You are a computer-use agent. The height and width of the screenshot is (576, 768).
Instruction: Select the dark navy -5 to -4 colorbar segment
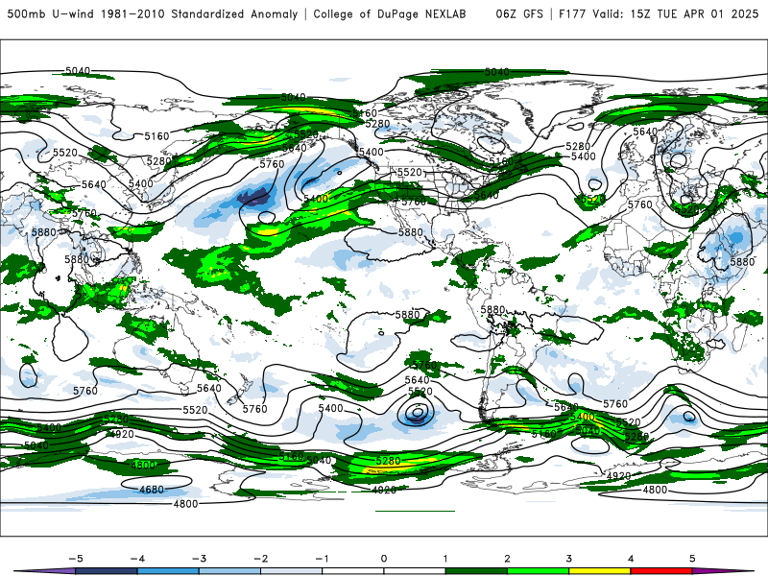click(x=107, y=571)
